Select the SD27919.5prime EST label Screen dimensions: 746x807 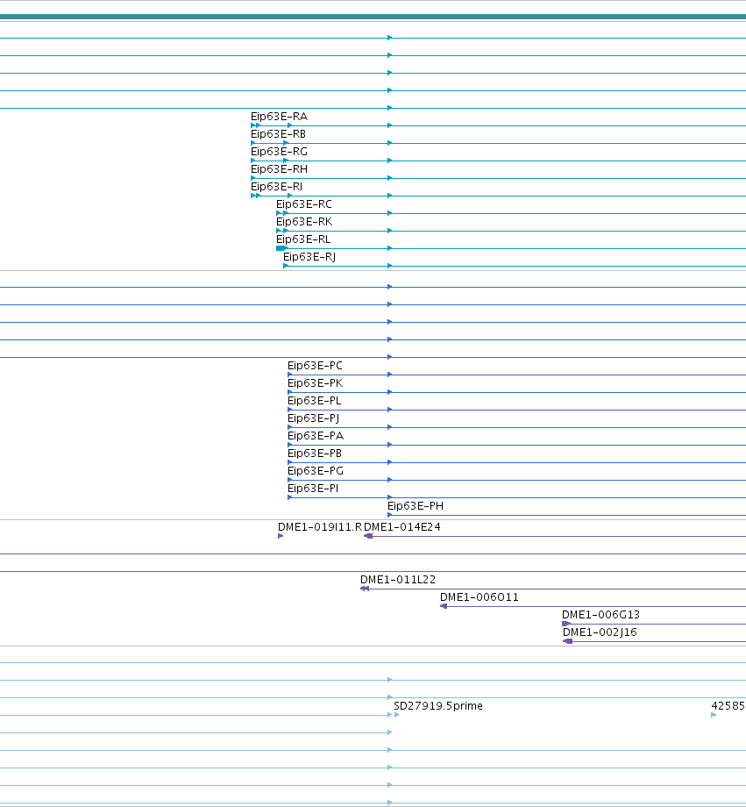438,706
